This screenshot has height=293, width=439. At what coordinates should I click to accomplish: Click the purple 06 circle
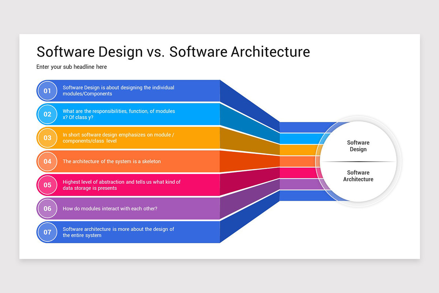(x=47, y=208)
